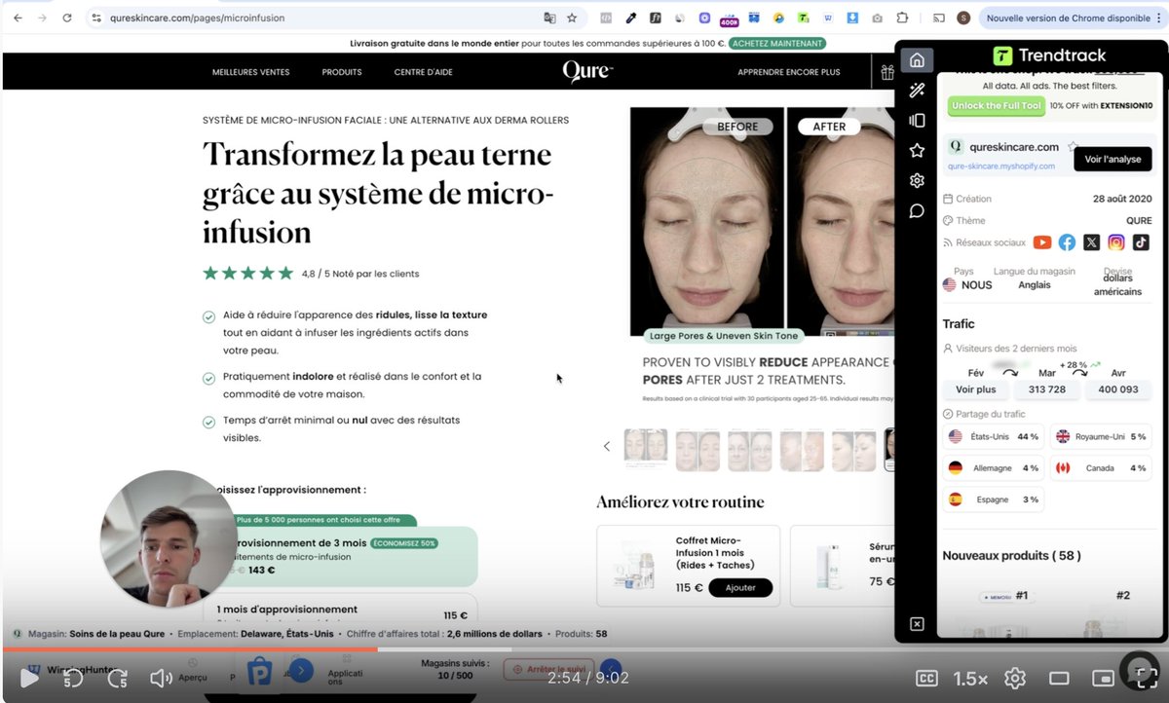The image size is (1169, 703).
Task: Open the MEILLEURES VENTES menu
Action: tap(250, 72)
